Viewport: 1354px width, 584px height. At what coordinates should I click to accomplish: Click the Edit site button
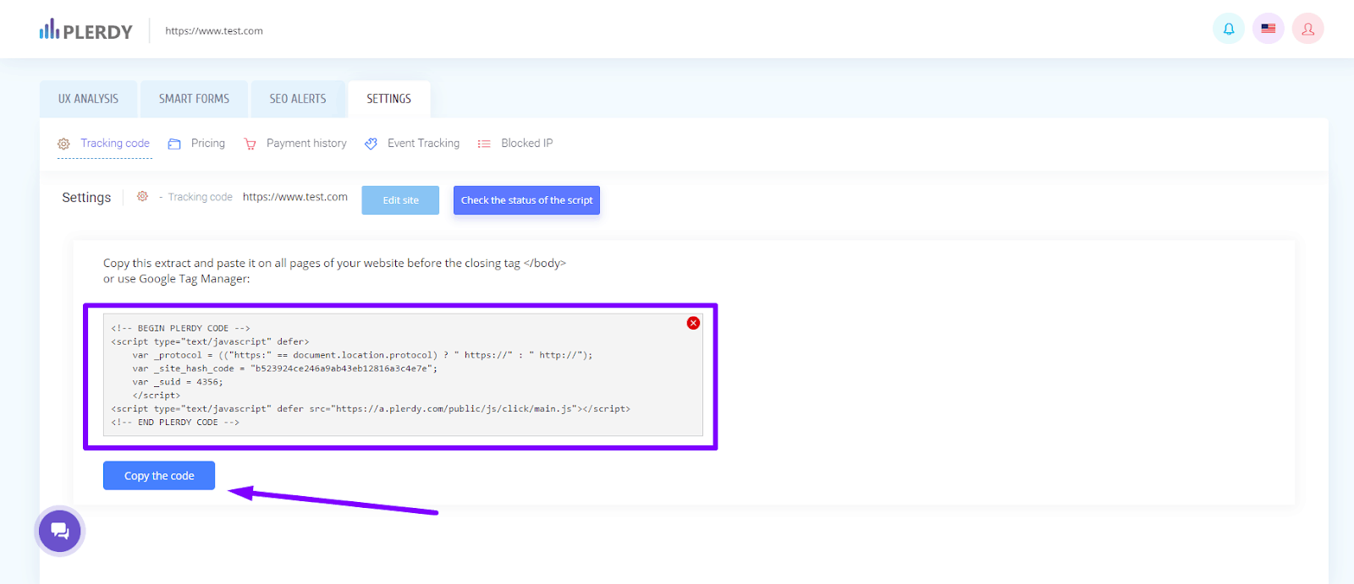click(x=400, y=200)
